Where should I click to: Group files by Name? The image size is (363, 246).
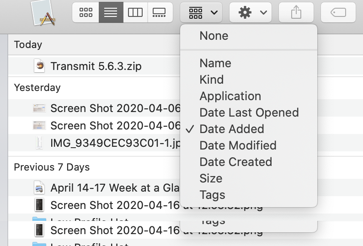point(249,63)
